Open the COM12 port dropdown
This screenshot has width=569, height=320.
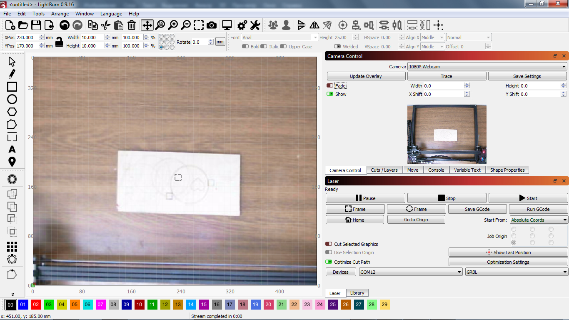point(411,272)
